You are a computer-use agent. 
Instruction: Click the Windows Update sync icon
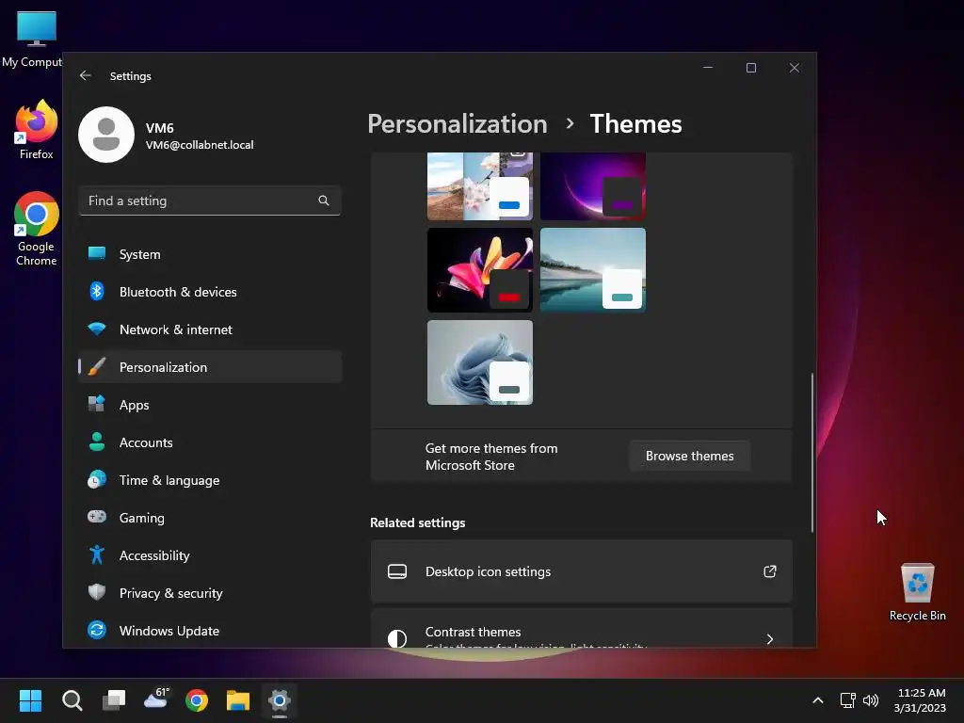97,630
